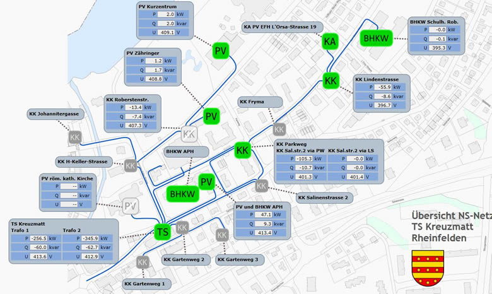Image resolution: width=492 pixels, height=294 pixels.
Task: Select KK Roberstenstr. voltage 407.3
Action: point(134,126)
